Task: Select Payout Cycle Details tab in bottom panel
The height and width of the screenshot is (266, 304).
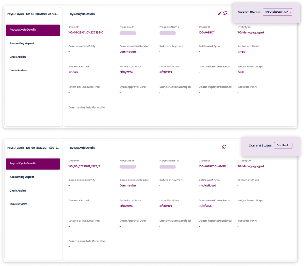Action: [x=33, y=164]
